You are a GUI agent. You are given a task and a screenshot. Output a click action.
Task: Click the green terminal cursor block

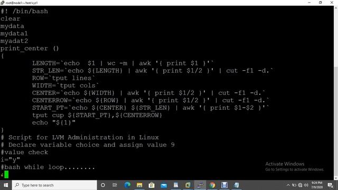click(6, 175)
